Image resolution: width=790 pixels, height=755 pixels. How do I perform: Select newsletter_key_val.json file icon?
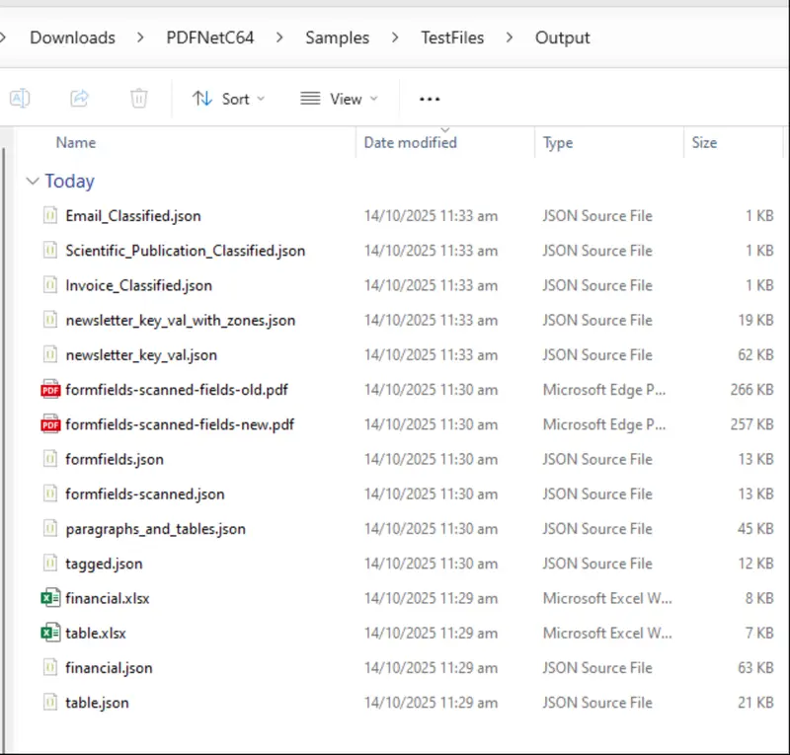point(50,354)
